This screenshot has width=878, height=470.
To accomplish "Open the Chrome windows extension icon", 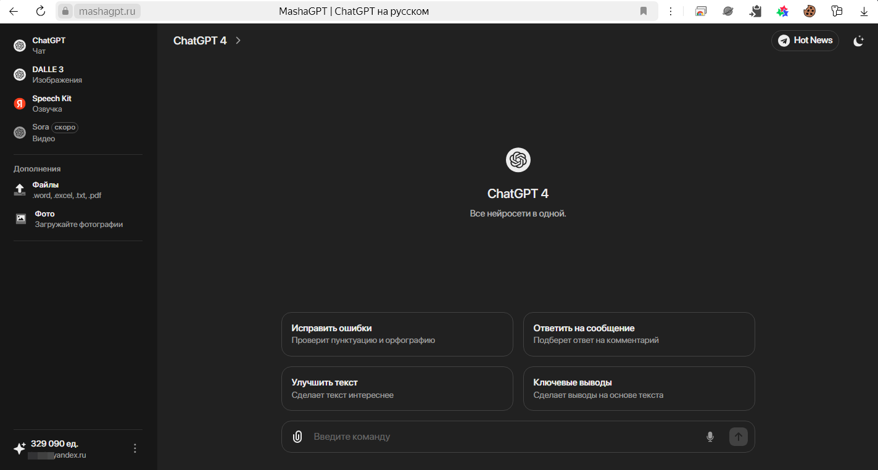I will coord(700,11).
